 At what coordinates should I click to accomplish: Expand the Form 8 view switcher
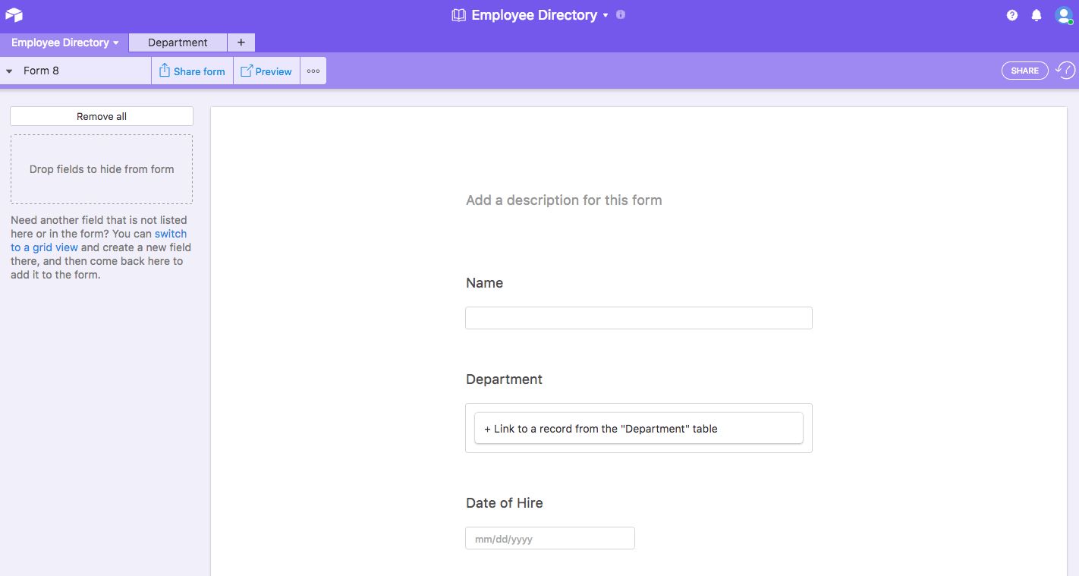pyautogui.click(x=10, y=71)
